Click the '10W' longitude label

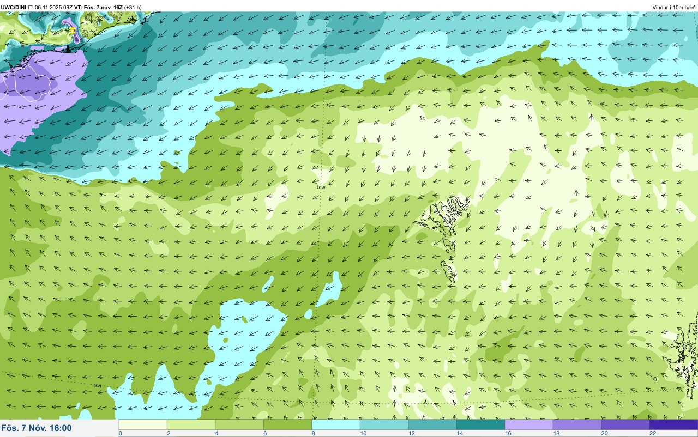point(321,187)
